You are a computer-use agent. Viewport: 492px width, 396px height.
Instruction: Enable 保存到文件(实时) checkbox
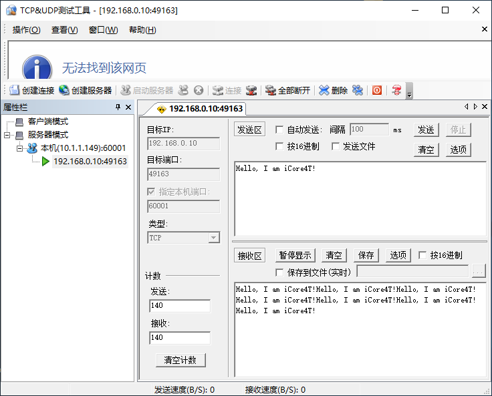click(279, 272)
